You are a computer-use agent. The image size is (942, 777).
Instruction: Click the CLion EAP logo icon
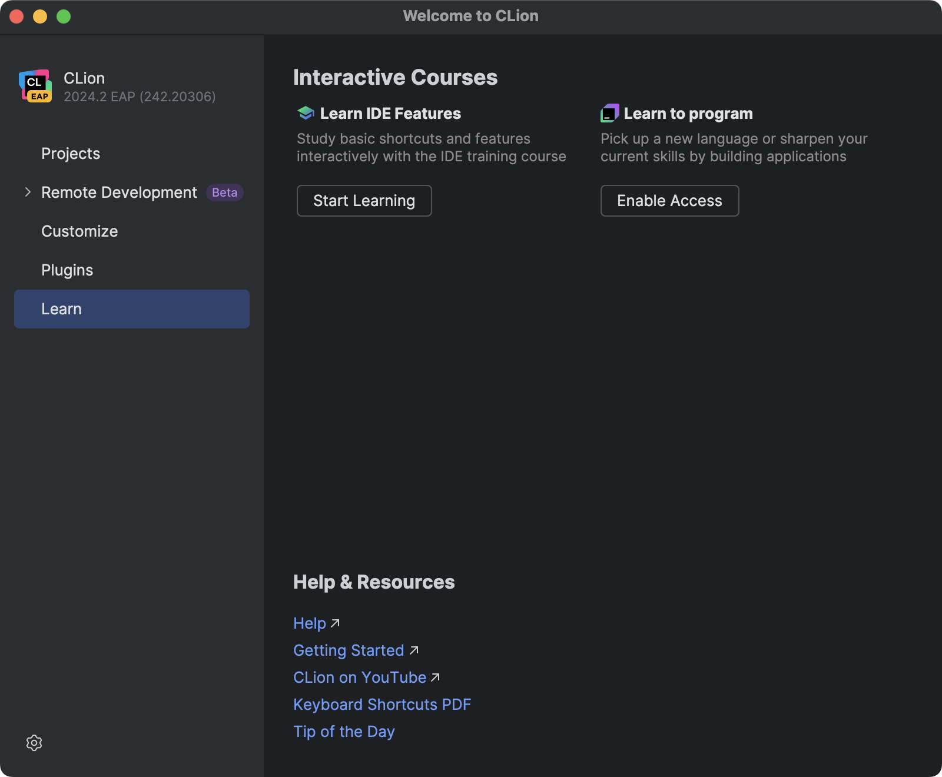pos(37,86)
